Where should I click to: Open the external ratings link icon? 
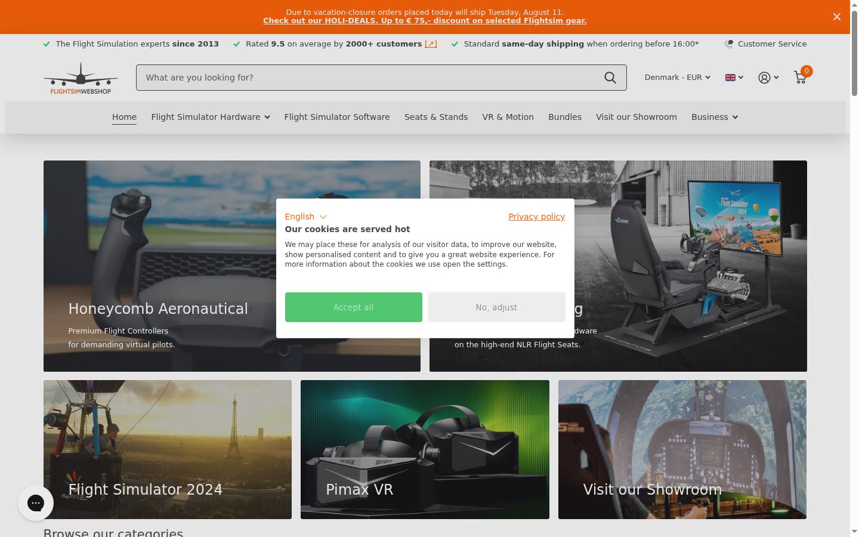(431, 44)
